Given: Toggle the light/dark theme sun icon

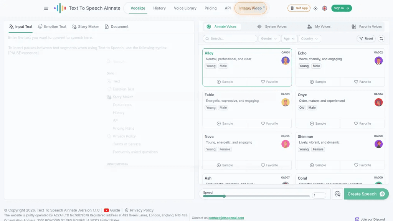Looking at the screenshot, I should click(x=315, y=8).
